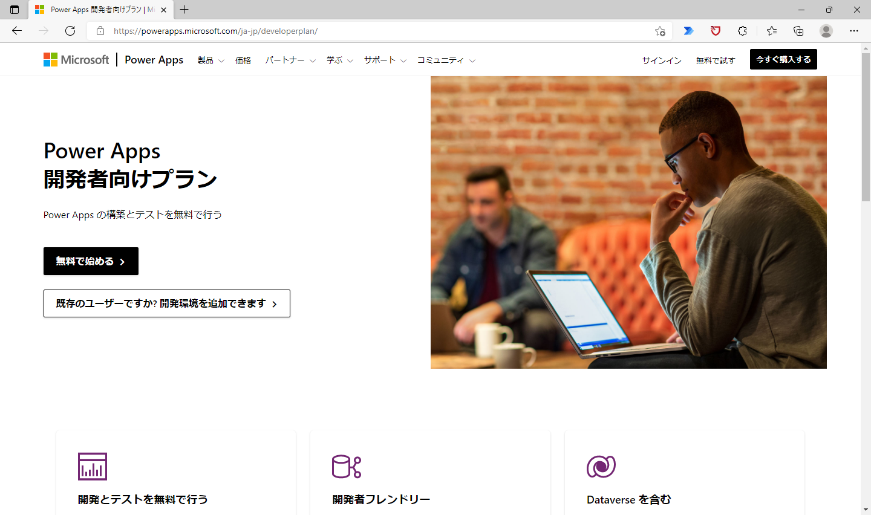Viewport: 871px width, 515px height.
Task: Click the 無料で始める button
Action: tap(91, 261)
